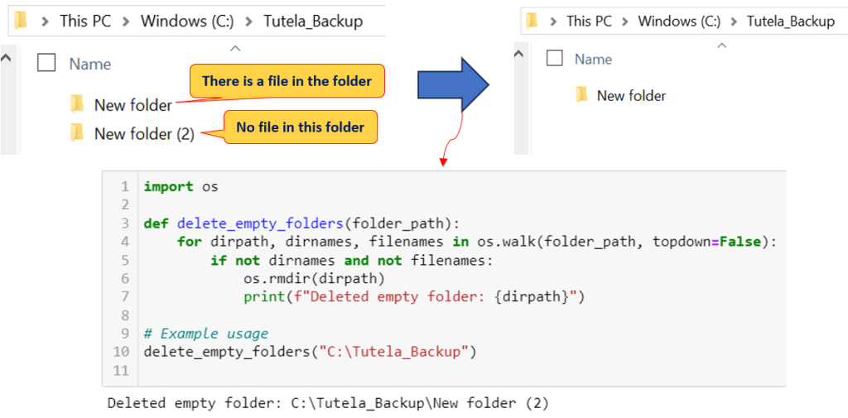The image size is (848, 418).
Task: Click the Name column header in left window
Action: (x=89, y=64)
